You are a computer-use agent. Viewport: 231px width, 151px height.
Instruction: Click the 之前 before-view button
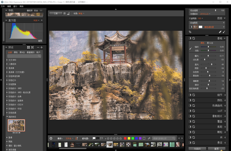[x=56, y=14]
